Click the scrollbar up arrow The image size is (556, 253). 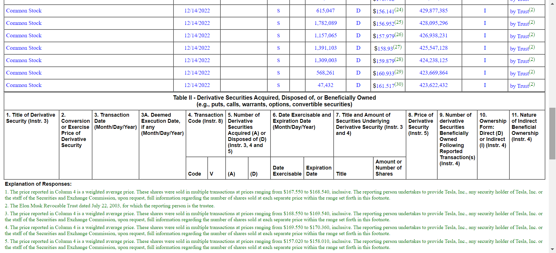(x=552, y=3)
